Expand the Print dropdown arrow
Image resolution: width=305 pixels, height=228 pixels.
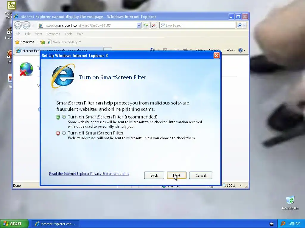click(191, 50)
